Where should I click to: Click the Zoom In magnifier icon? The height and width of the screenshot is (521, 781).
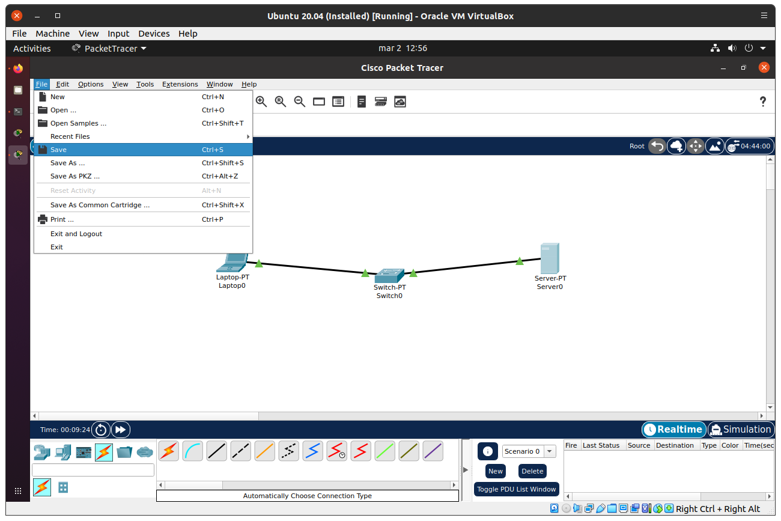click(261, 102)
